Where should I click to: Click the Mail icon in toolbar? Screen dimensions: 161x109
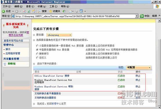[x=70, y=11]
